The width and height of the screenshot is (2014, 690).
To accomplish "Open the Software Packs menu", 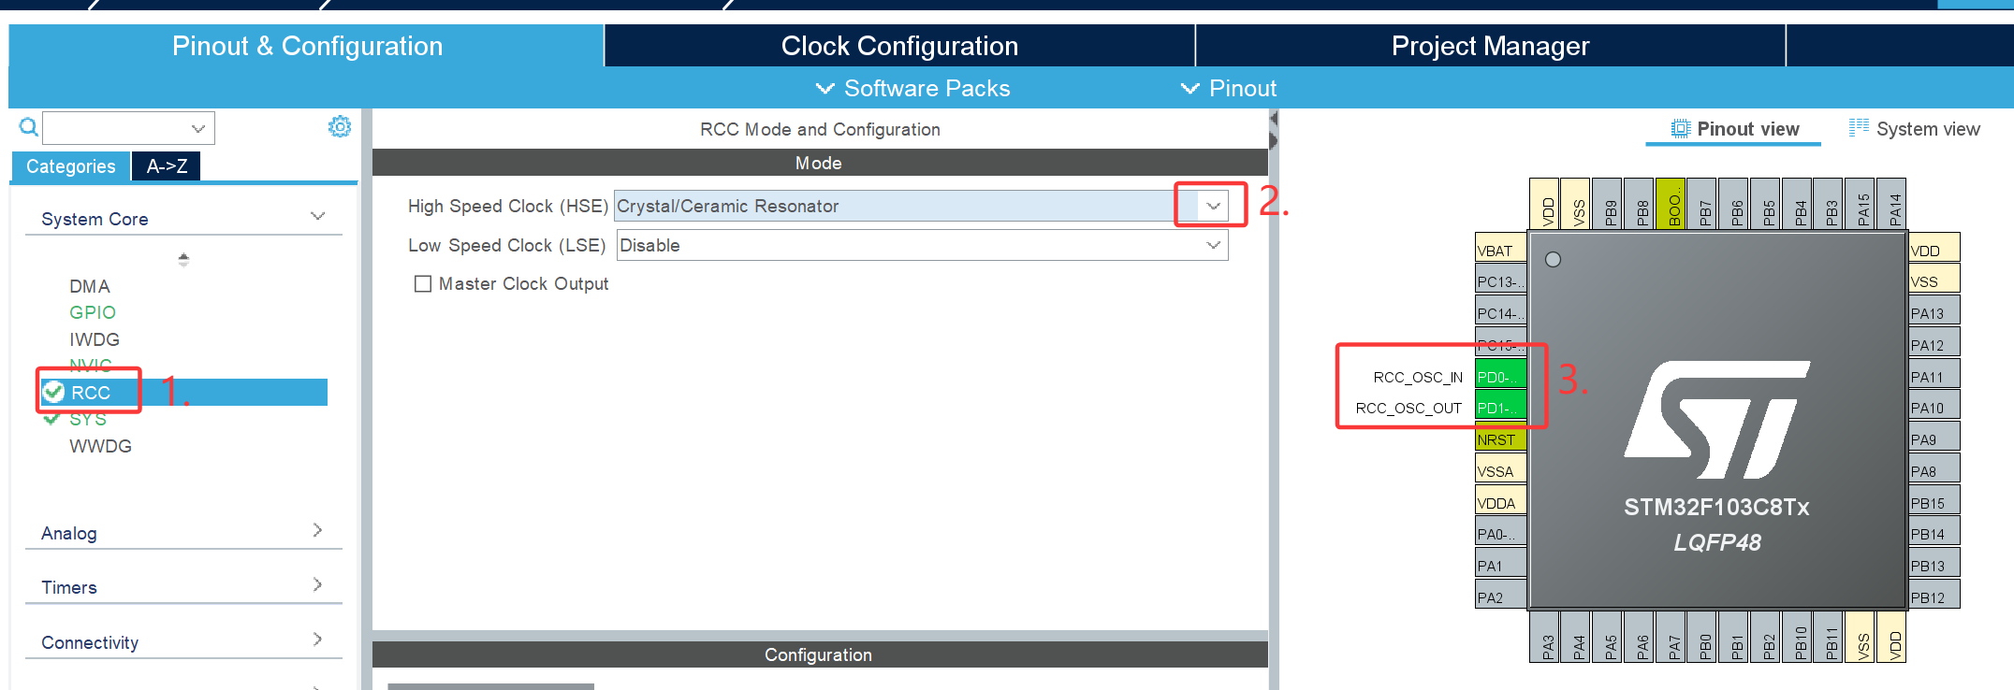I will click(912, 88).
